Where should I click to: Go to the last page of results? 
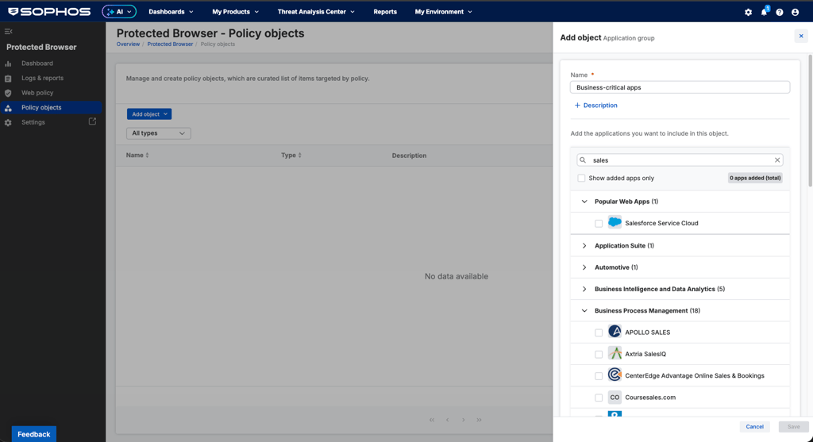479,420
